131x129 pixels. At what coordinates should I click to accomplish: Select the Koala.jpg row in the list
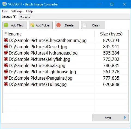(65, 65)
